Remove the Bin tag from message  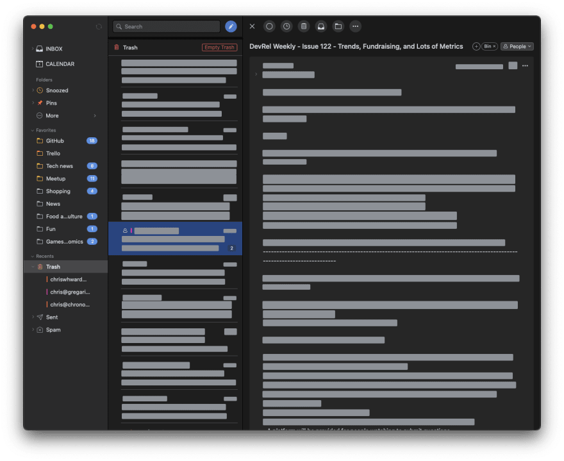pyautogui.click(x=494, y=46)
